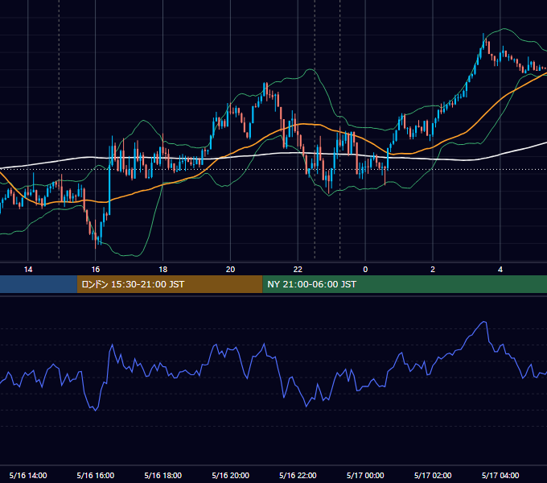
Task: Click the 18 hour label on price chart axis
Action: 163,270
